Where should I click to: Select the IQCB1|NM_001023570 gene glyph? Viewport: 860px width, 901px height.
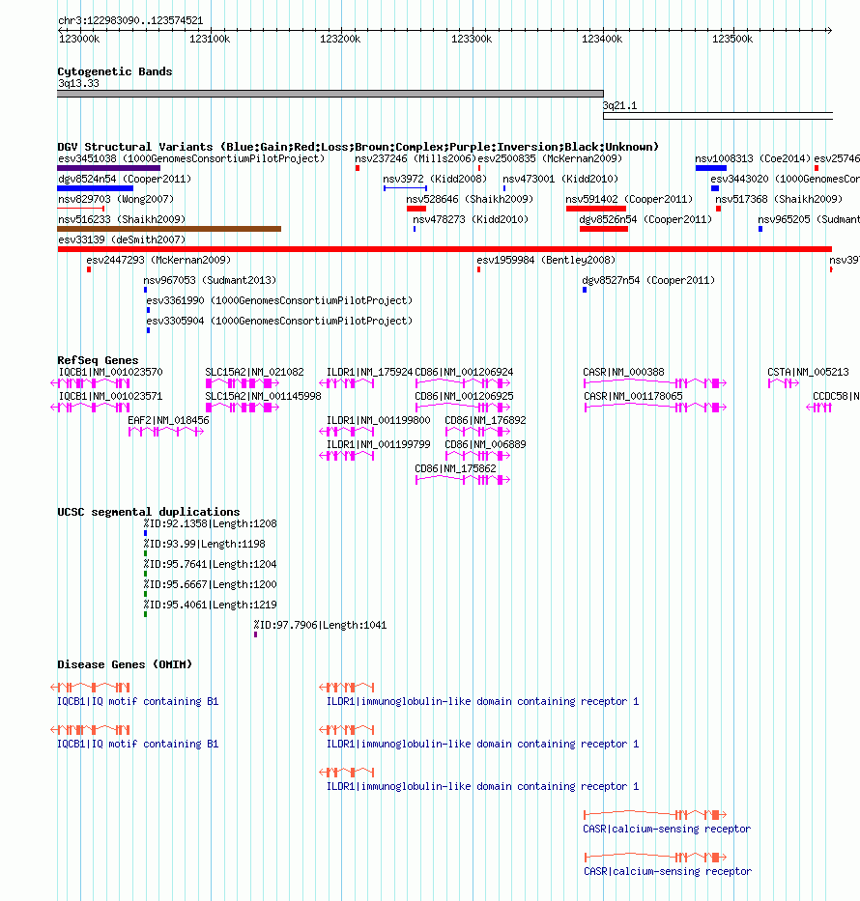point(90,383)
